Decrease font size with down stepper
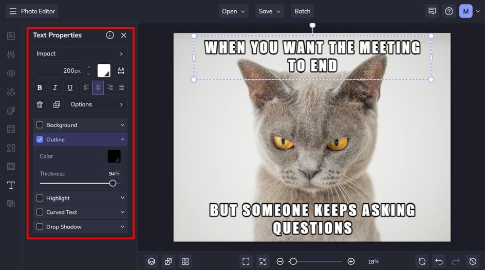Screen dimensions: 485x270 point(89,74)
